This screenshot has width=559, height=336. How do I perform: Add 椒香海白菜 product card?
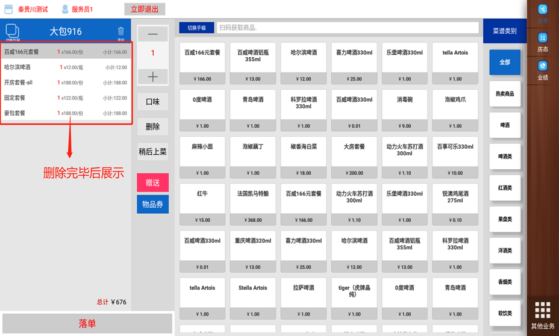point(304,158)
